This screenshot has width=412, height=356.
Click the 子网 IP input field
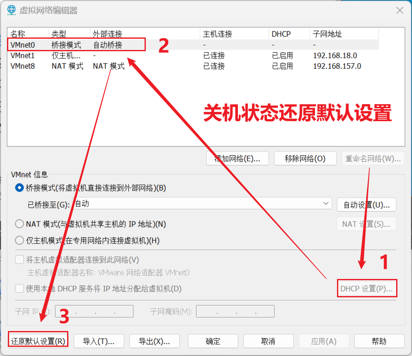94,311
